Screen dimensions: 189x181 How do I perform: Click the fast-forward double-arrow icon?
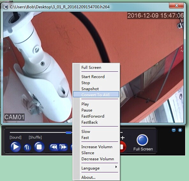63,147
